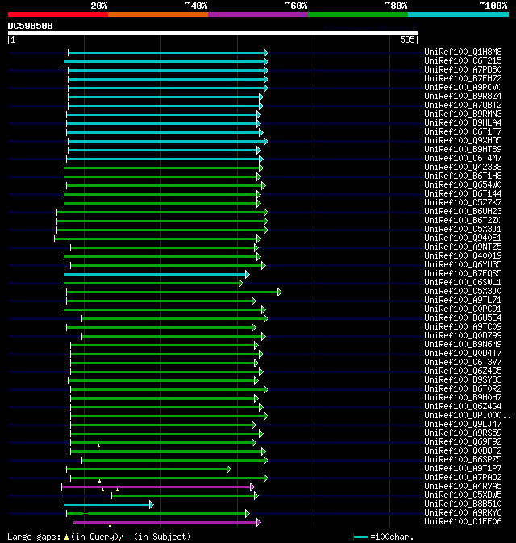Click the UniRef100_A7QBT2 label
Image resolution: width=516 pixels, height=543 pixels.
[463, 106]
